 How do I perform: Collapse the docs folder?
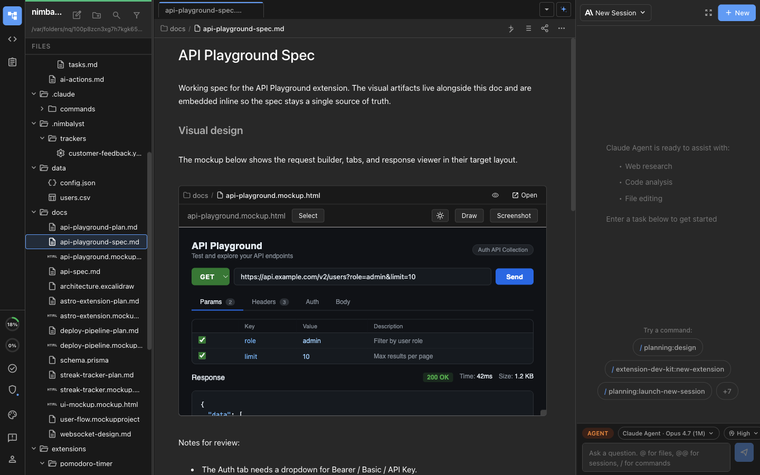tap(34, 212)
